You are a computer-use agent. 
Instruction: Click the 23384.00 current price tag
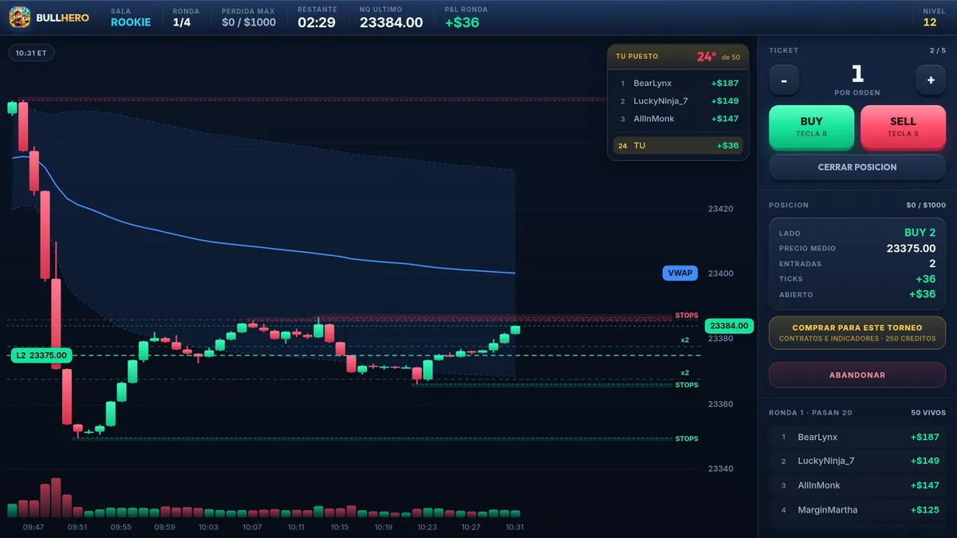pyautogui.click(x=729, y=325)
